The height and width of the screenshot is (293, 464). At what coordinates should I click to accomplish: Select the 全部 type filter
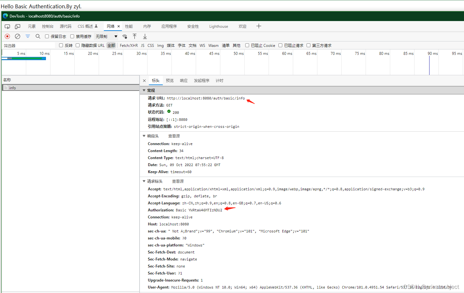pos(111,46)
